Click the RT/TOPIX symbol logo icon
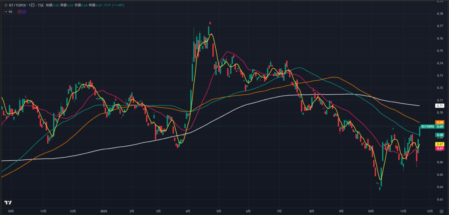 click(5, 6)
